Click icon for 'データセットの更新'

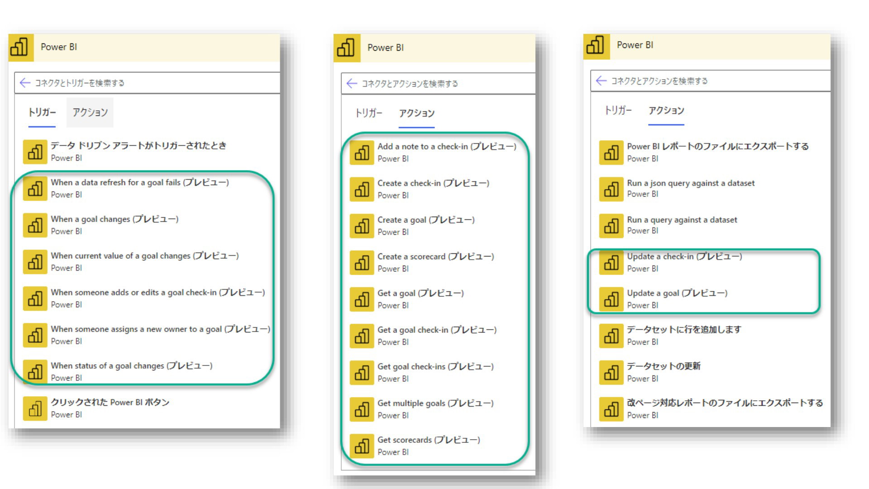click(611, 372)
